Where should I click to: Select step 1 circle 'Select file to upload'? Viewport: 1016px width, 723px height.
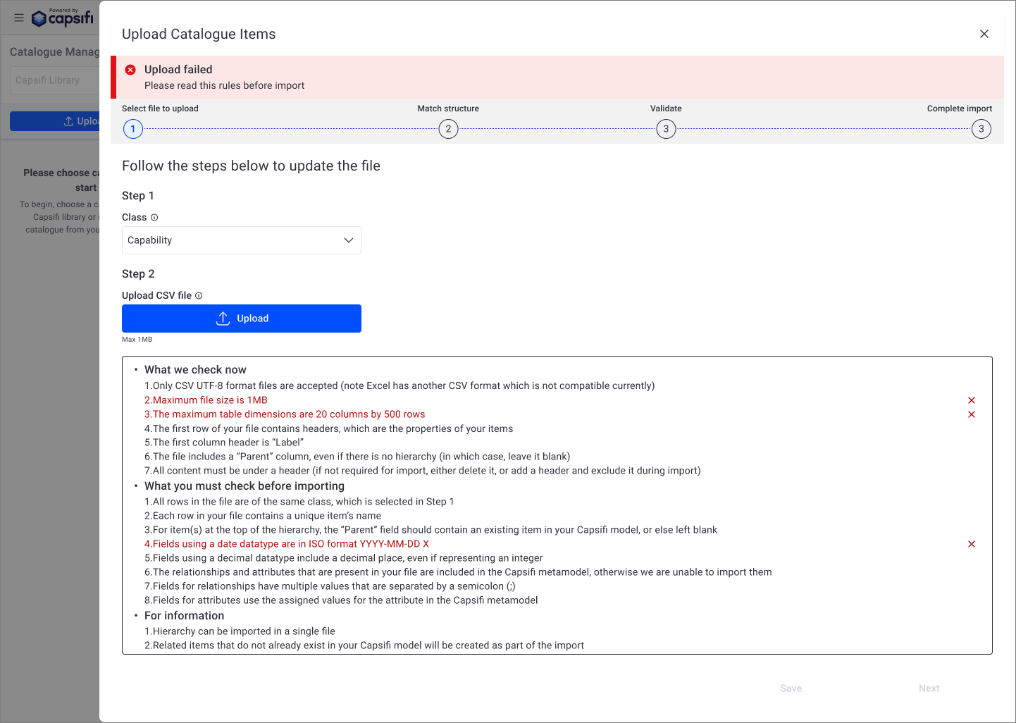(x=133, y=129)
